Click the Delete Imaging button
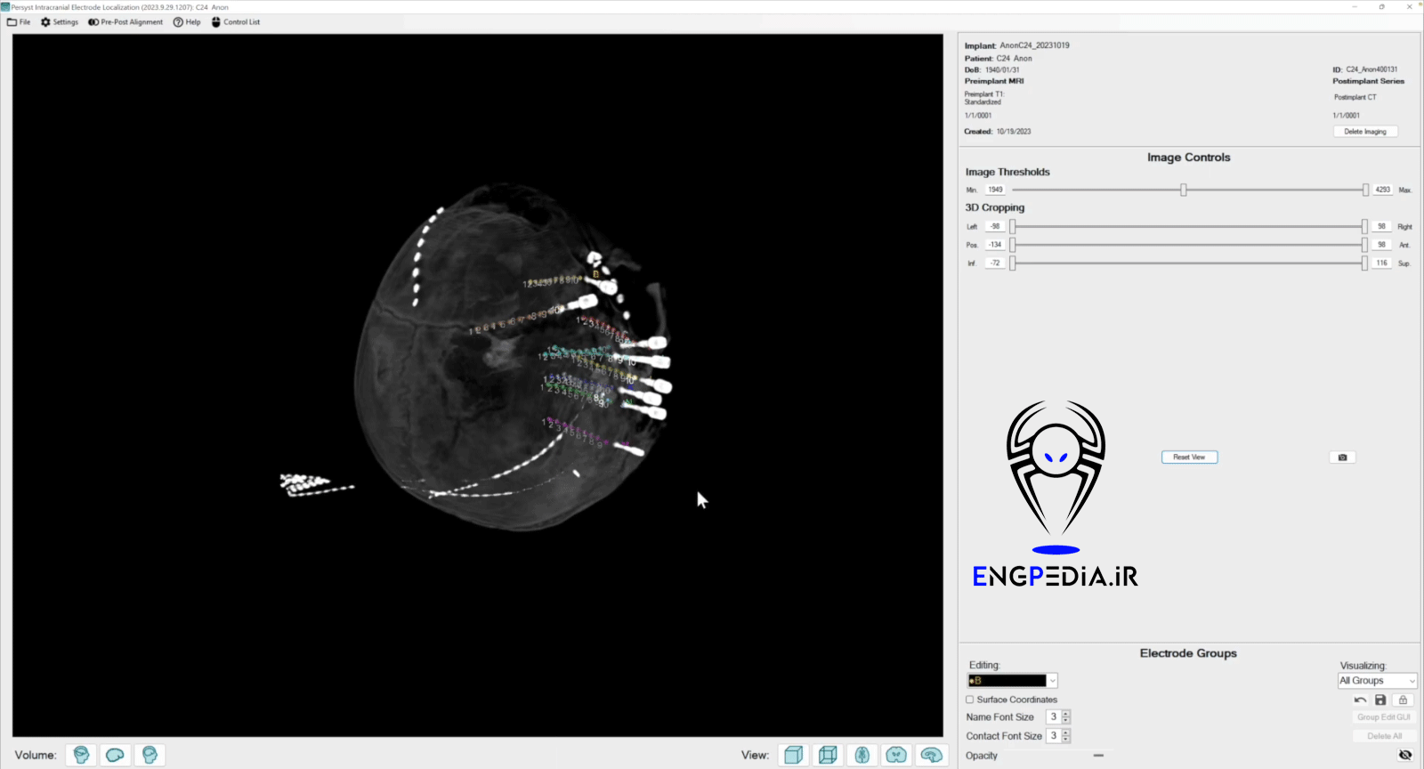This screenshot has width=1424, height=769. (x=1365, y=132)
